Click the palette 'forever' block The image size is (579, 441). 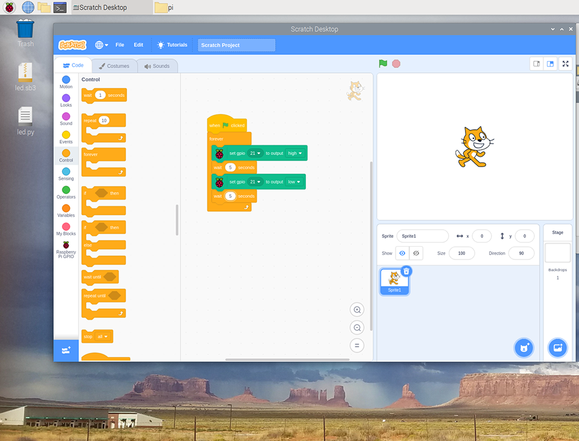[x=104, y=162]
